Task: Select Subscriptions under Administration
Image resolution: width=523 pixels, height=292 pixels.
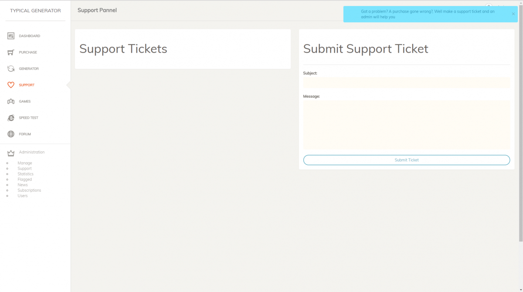Action: click(29, 190)
